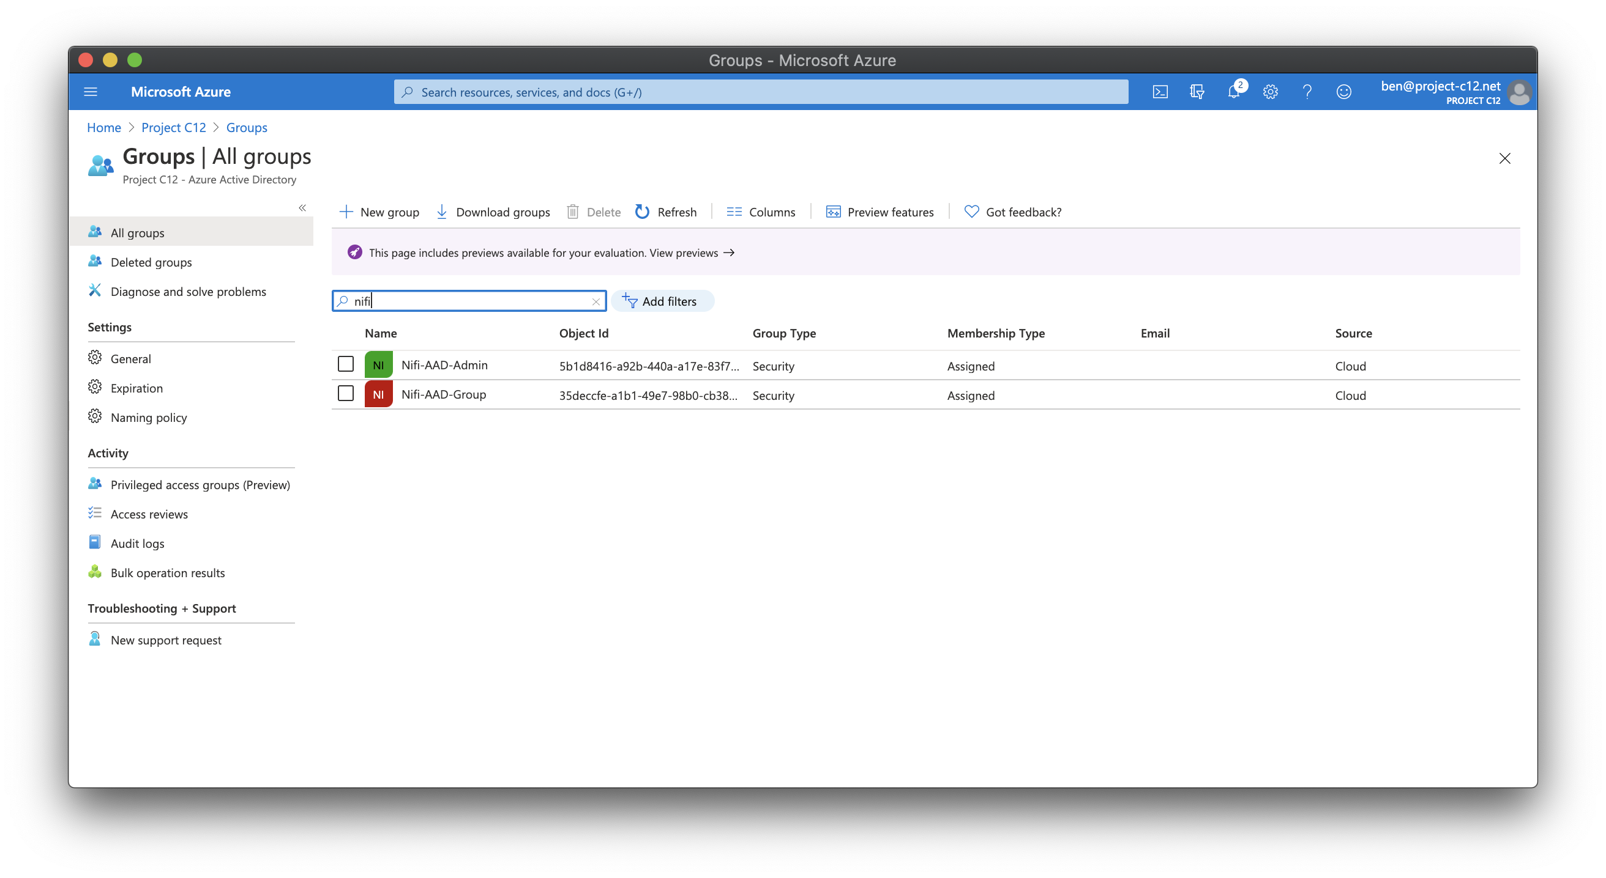Click Download groups in toolbar

coord(493,212)
